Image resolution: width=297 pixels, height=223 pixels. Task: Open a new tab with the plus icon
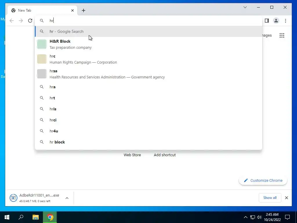point(84,10)
